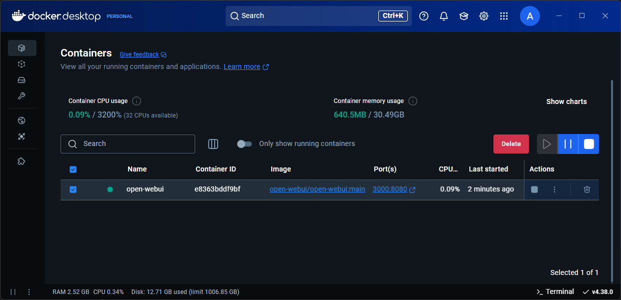Screen dimensions: 621x300
Task: Click the 'RAM 2.52 GB' status entry
Action: [x=71, y=291]
